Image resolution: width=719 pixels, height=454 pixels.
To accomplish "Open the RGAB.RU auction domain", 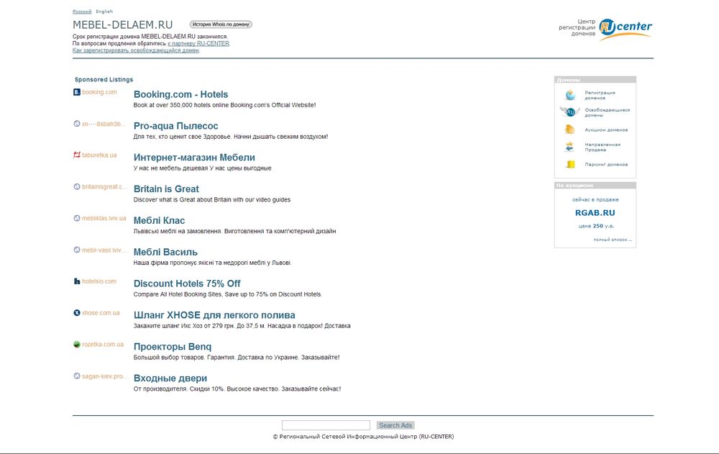I will pyautogui.click(x=595, y=213).
